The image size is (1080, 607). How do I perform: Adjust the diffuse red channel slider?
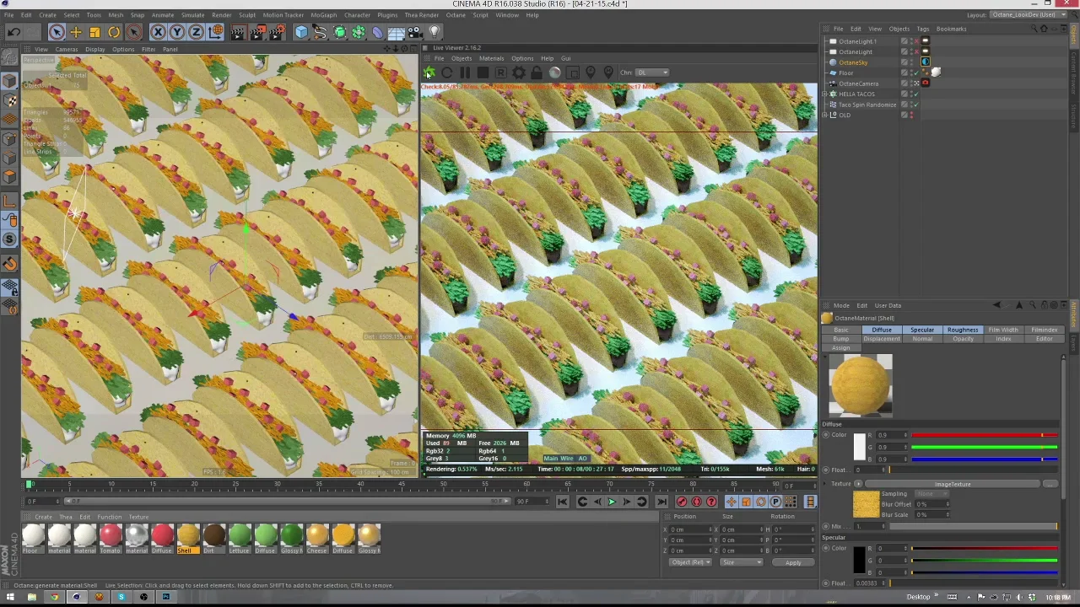click(984, 436)
